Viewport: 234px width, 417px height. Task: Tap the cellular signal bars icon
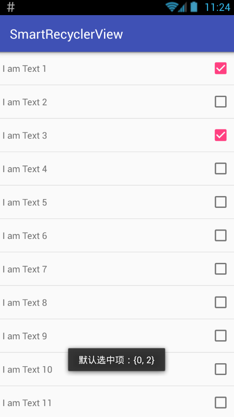coord(183,8)
